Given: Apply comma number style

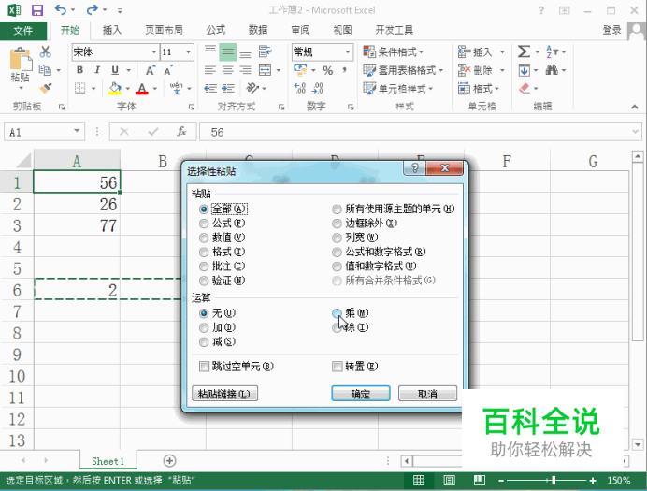Looking at the screenshot, I should (345, 70).
